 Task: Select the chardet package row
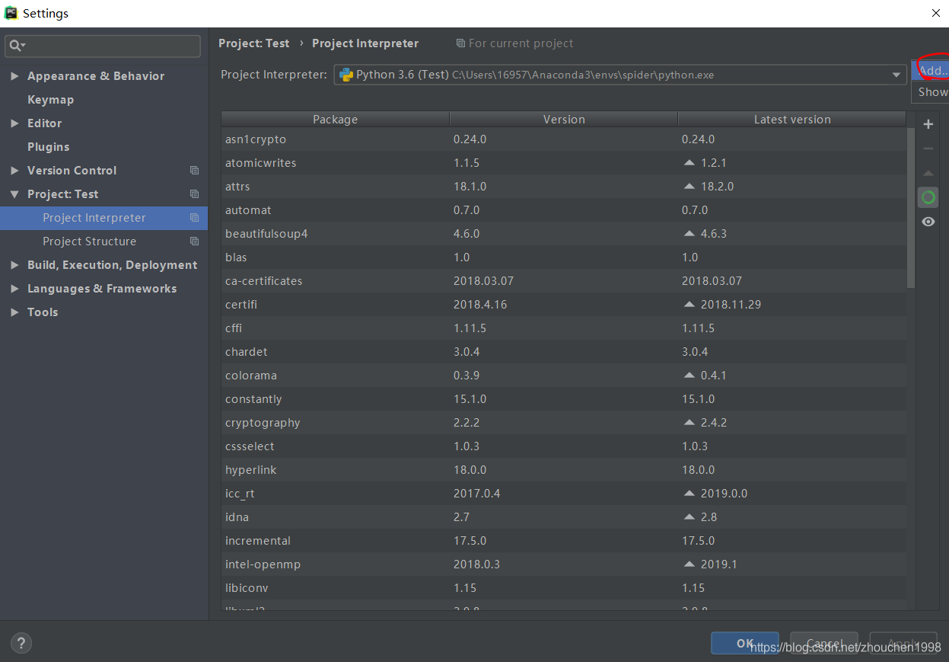[563, 352]
